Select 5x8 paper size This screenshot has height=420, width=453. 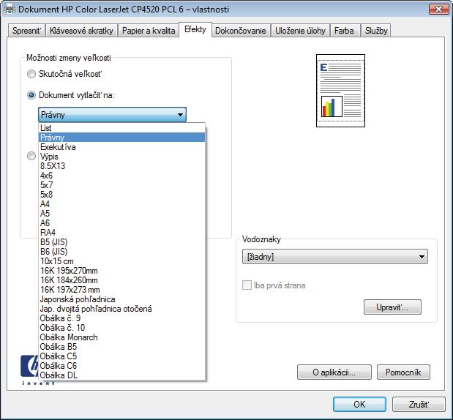point(122,195)
